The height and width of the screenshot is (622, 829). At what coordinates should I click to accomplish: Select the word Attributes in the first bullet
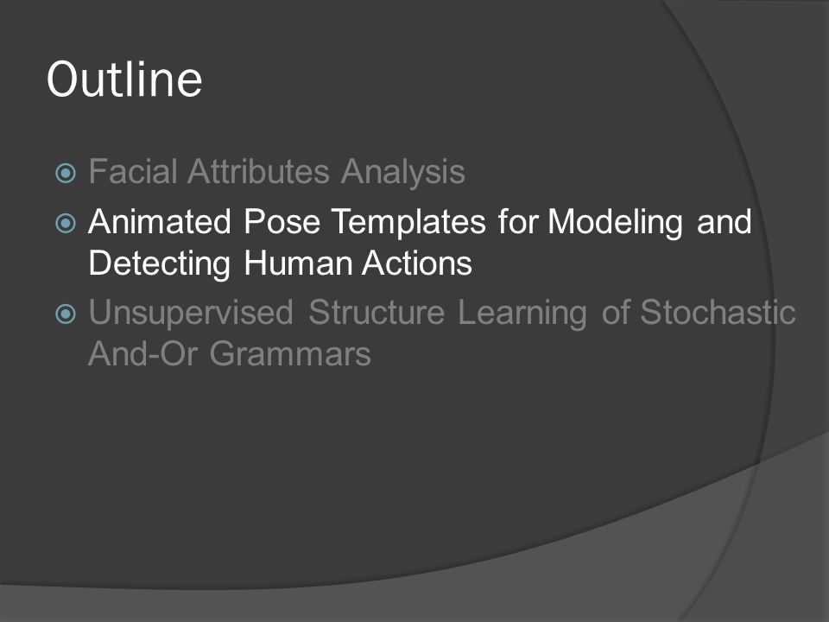click(x=258, y=172)
